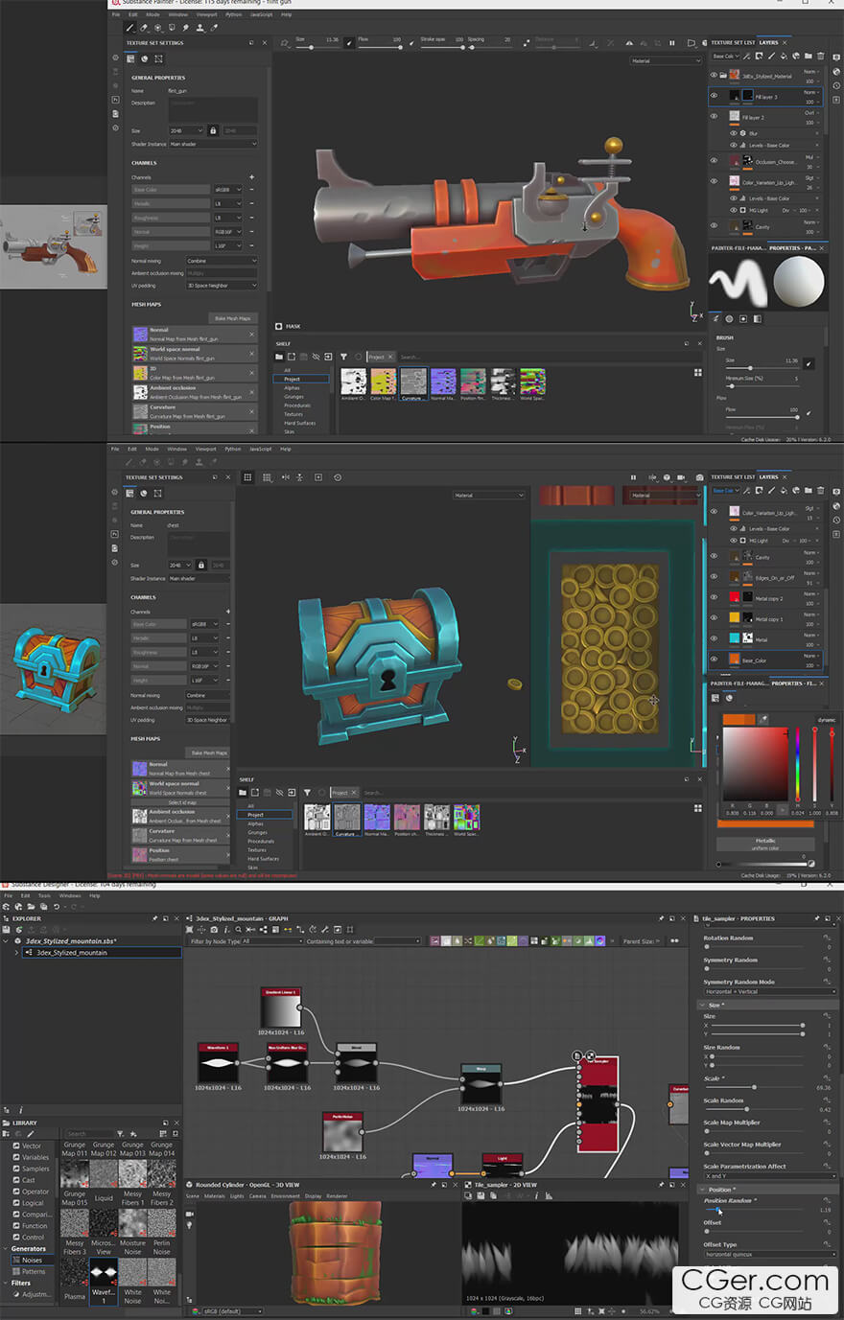Add a channel in chest Texture Set Settings
The image size is (844, 1320).
tap(227, 612)
